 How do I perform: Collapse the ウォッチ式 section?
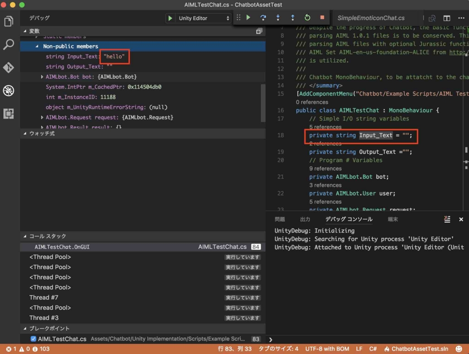click(25, 134)
